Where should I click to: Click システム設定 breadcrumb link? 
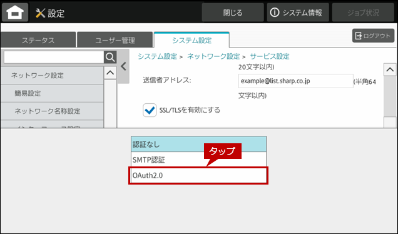[157, 56]
